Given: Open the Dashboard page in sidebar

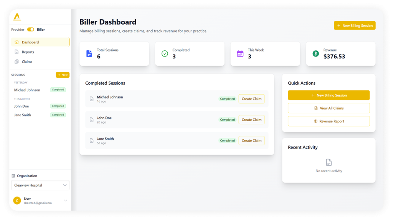Looking at the screenshot, I should [30, 42].
